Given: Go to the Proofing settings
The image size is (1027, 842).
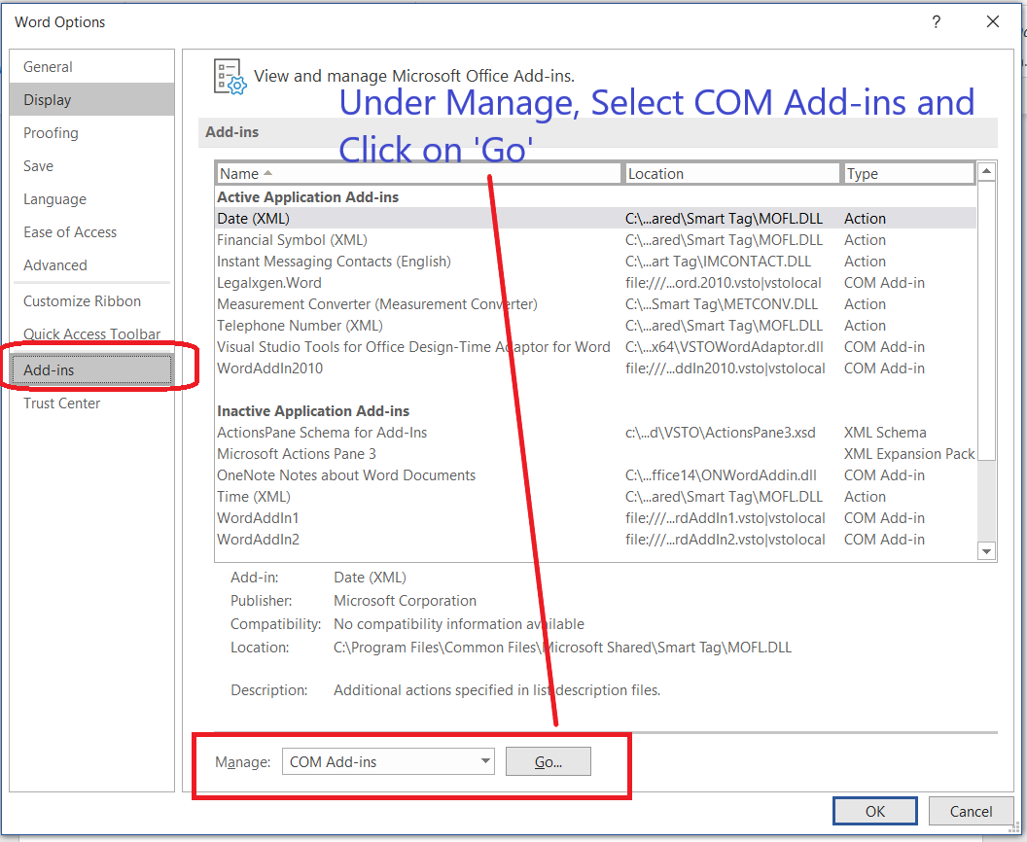Looking at the screenshot, I should point(52,133).
